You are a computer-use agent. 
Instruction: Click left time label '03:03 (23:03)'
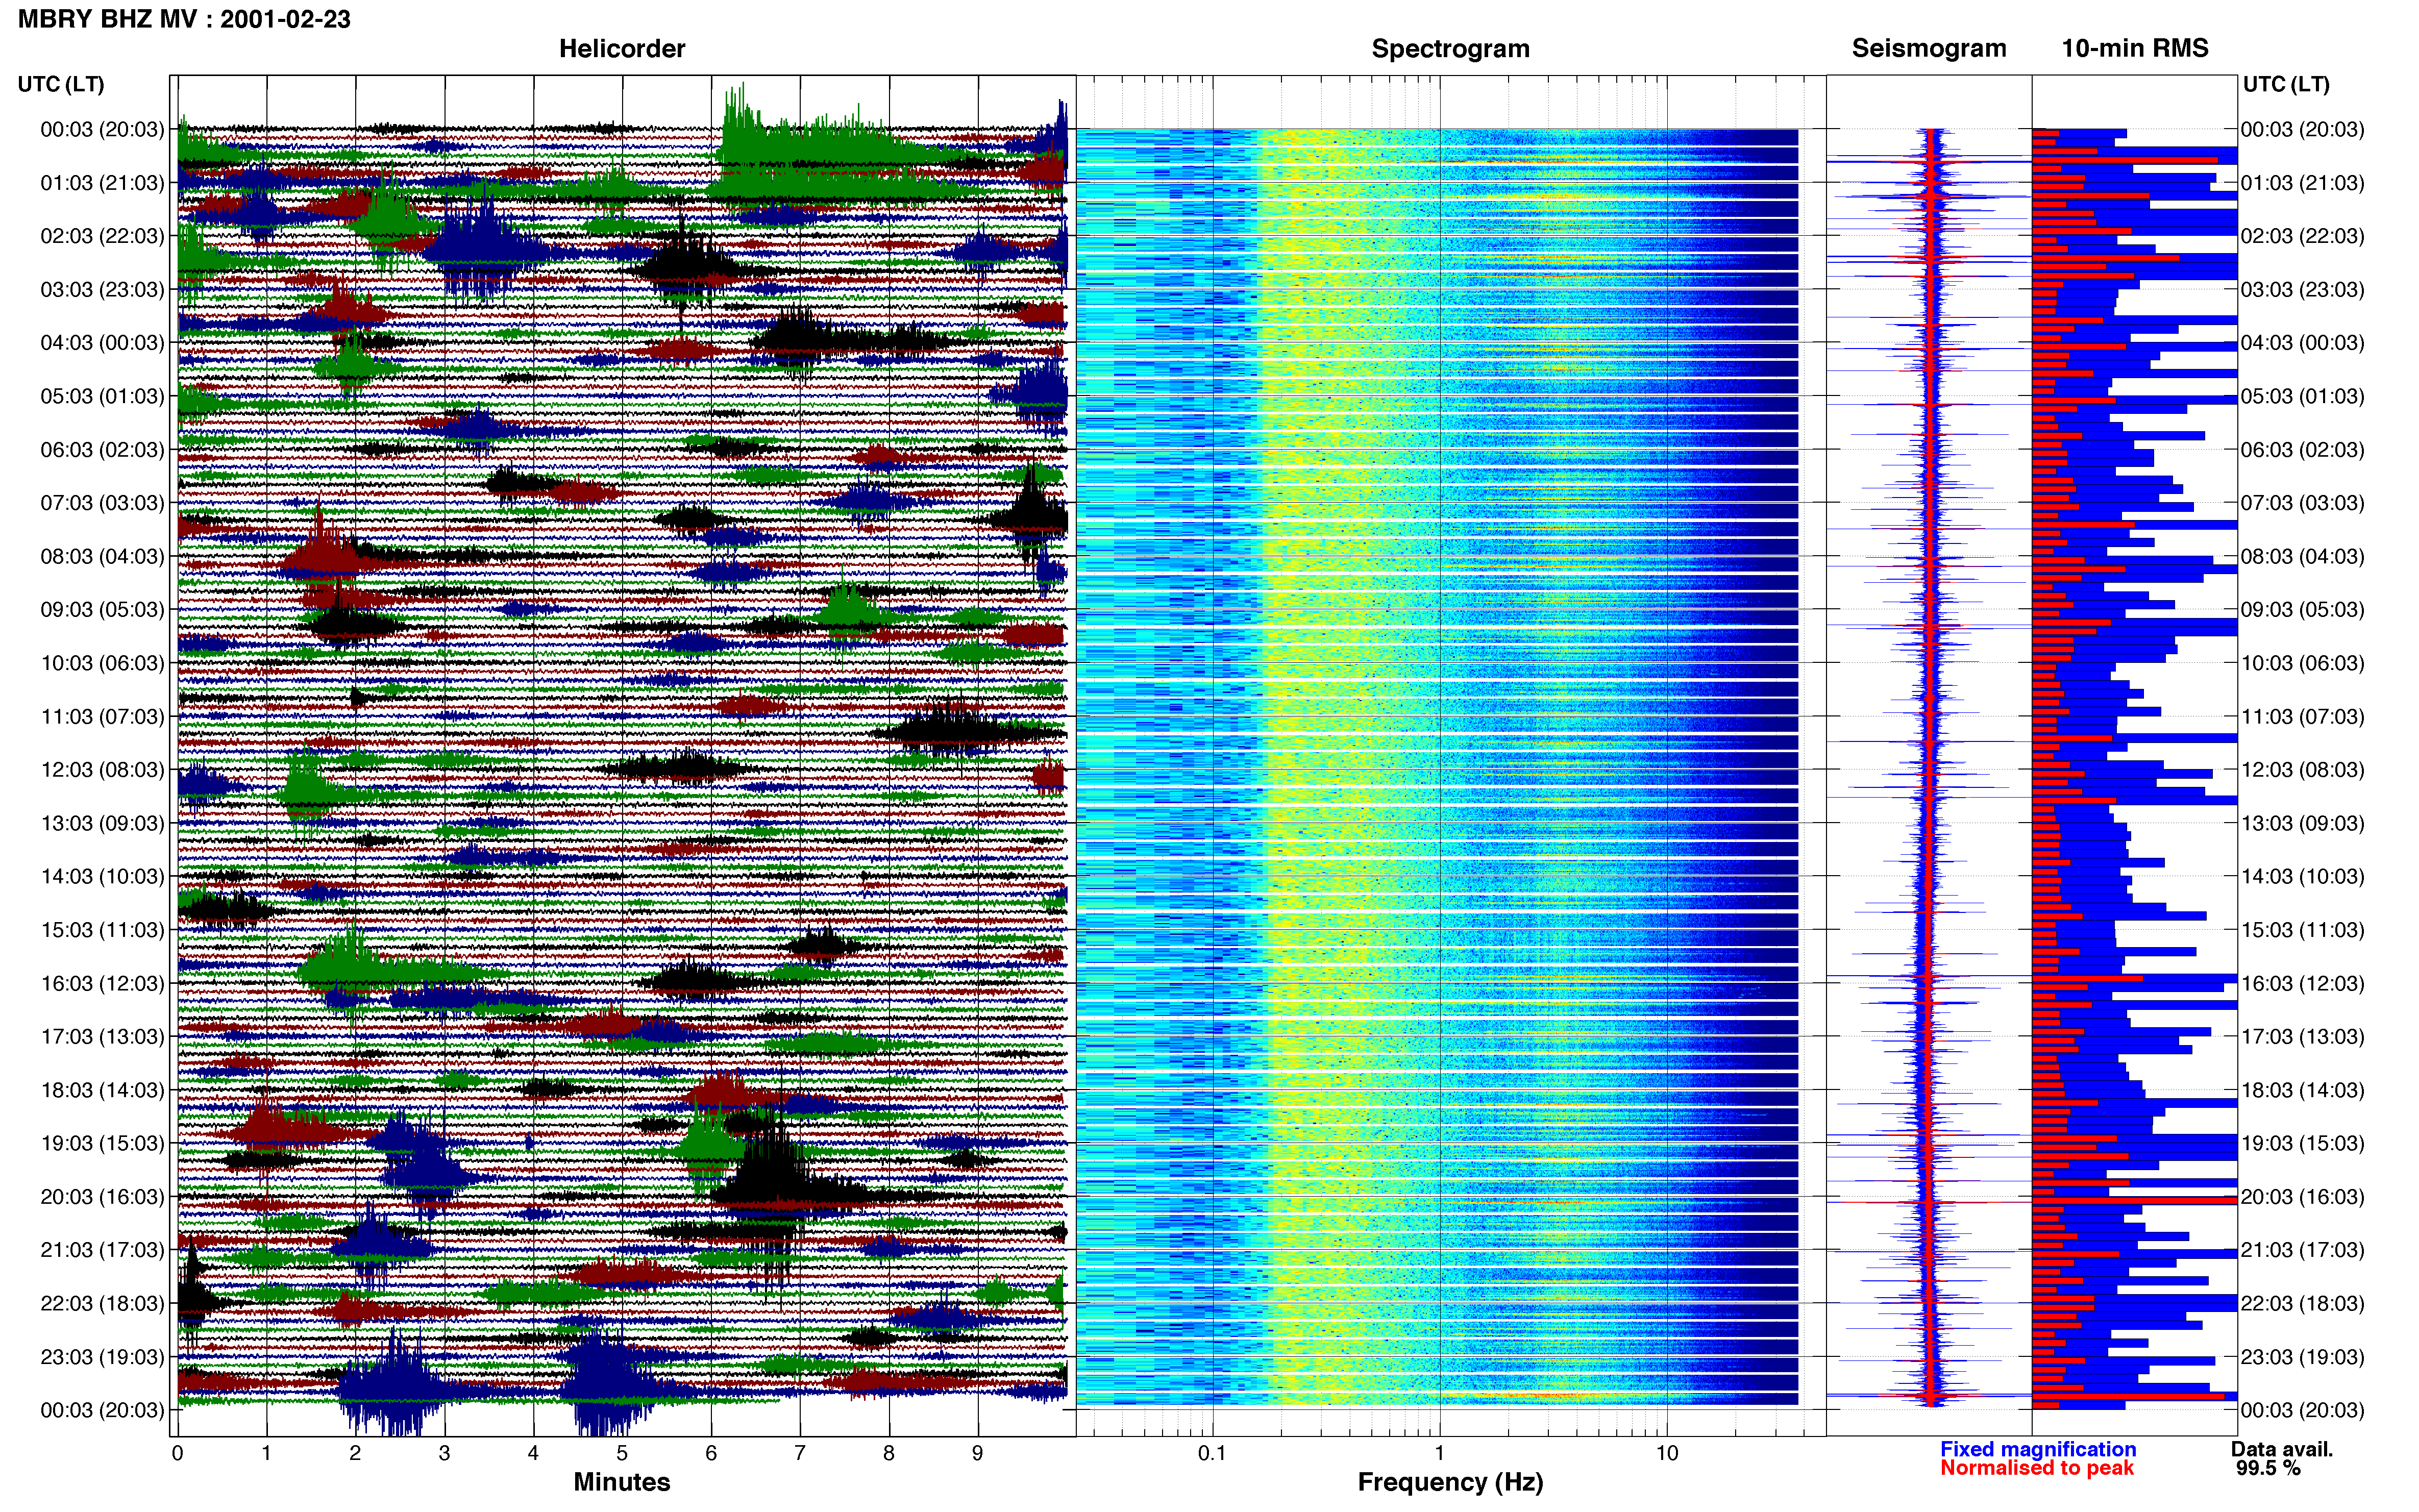102,290
